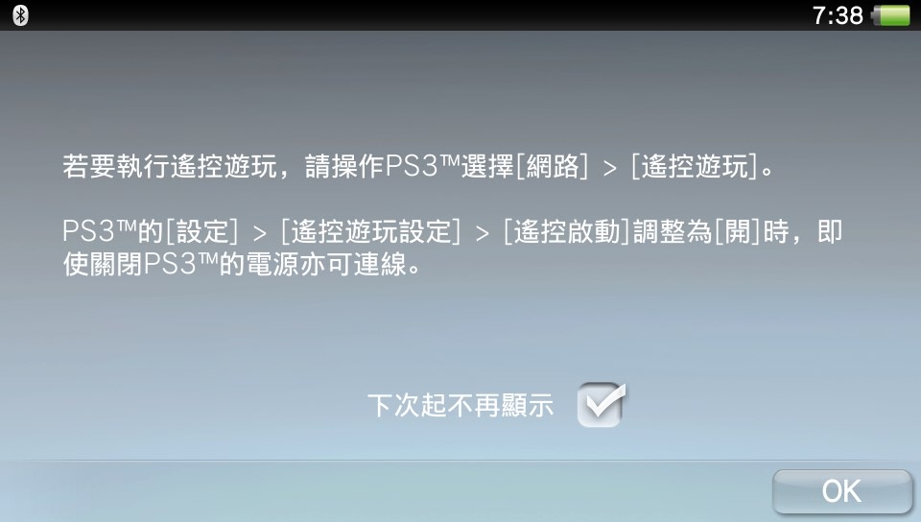Screen dimensions: 921x522
Task: Click the opening text 若要執行遙控遊玩
Action: coord(170,167)
